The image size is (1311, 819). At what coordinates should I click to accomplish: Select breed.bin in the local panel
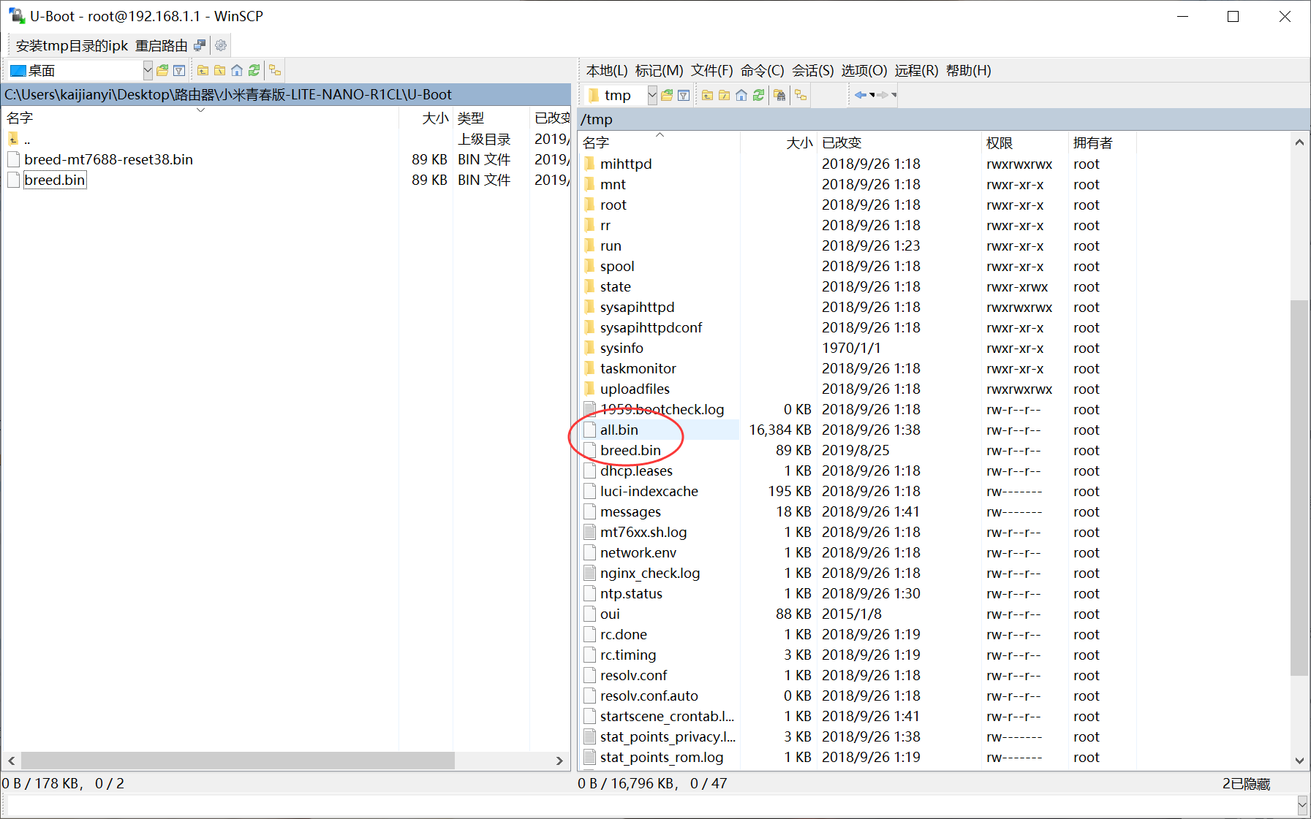(55, 180)
